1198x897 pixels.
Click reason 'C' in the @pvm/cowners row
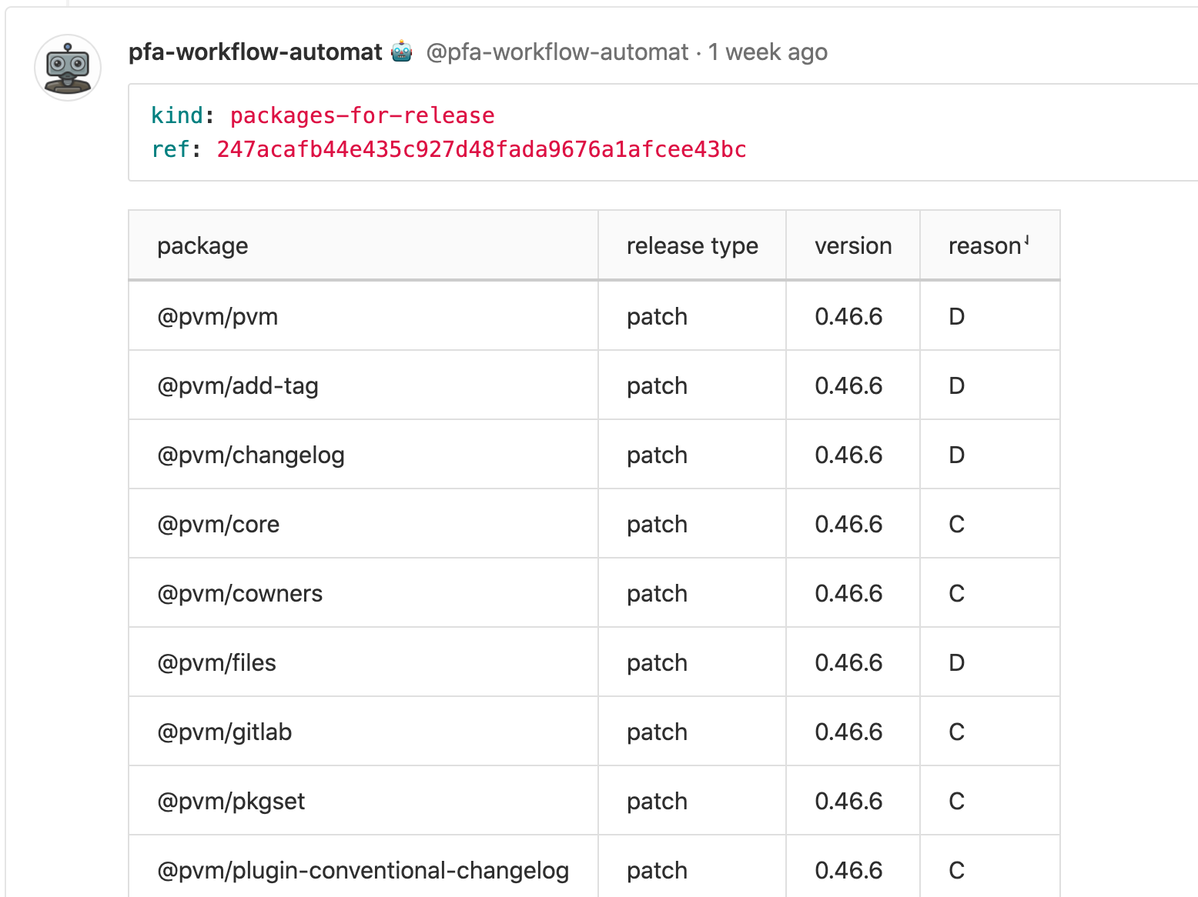(957, 593)
